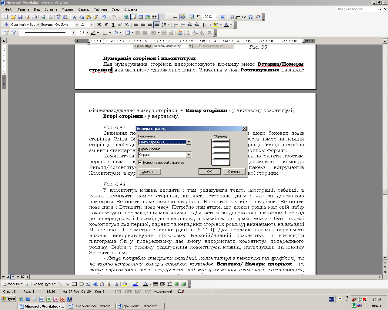Click the Save diskette icon

[20, 17]
